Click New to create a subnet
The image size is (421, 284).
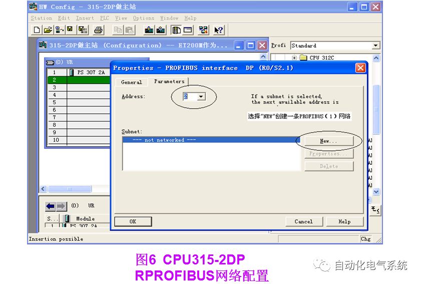click(329, 141)
